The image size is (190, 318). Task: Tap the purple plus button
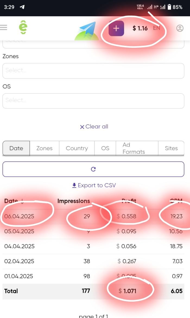tap(116, 28)
